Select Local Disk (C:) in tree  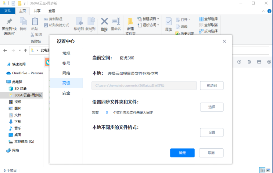click(21, 141)
